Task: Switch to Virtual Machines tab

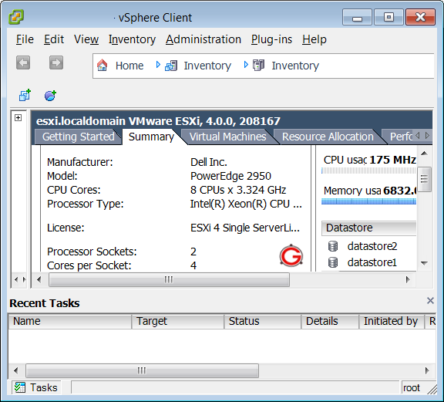Action: pyautogui.click(x=227, y=137)
